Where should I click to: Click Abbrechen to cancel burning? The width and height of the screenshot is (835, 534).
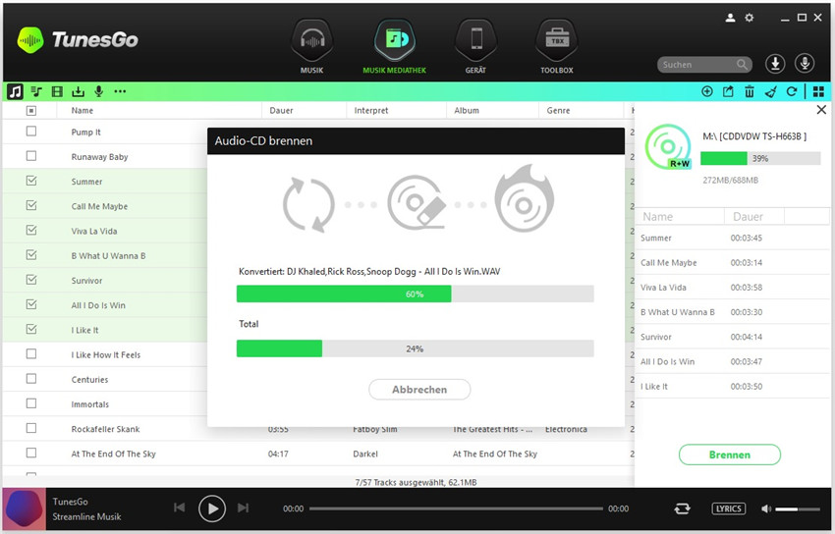tap(419, 390)
